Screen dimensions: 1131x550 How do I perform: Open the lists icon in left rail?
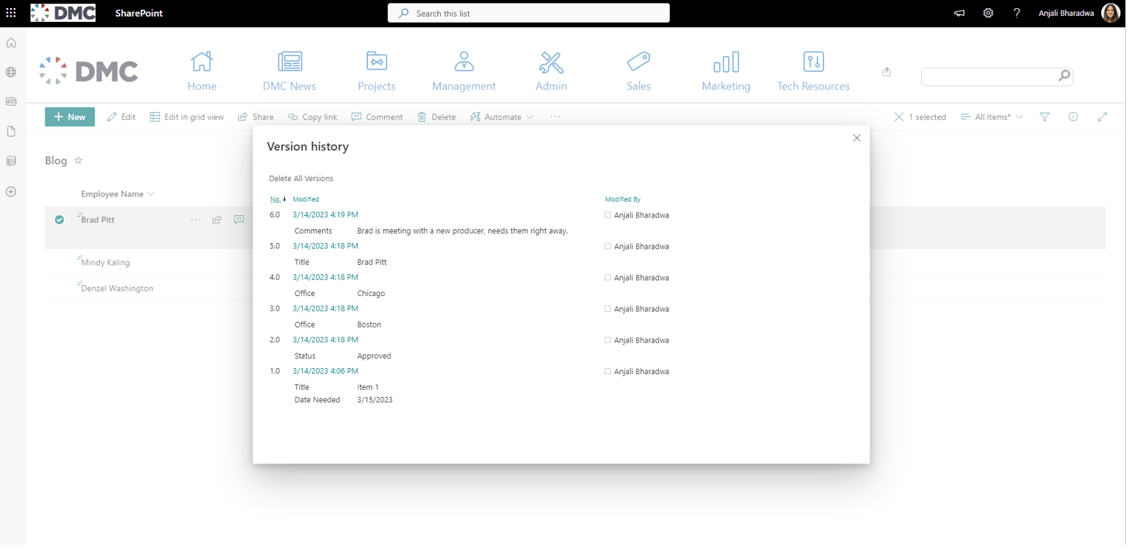pyautogui.click(x=11, y=162)
